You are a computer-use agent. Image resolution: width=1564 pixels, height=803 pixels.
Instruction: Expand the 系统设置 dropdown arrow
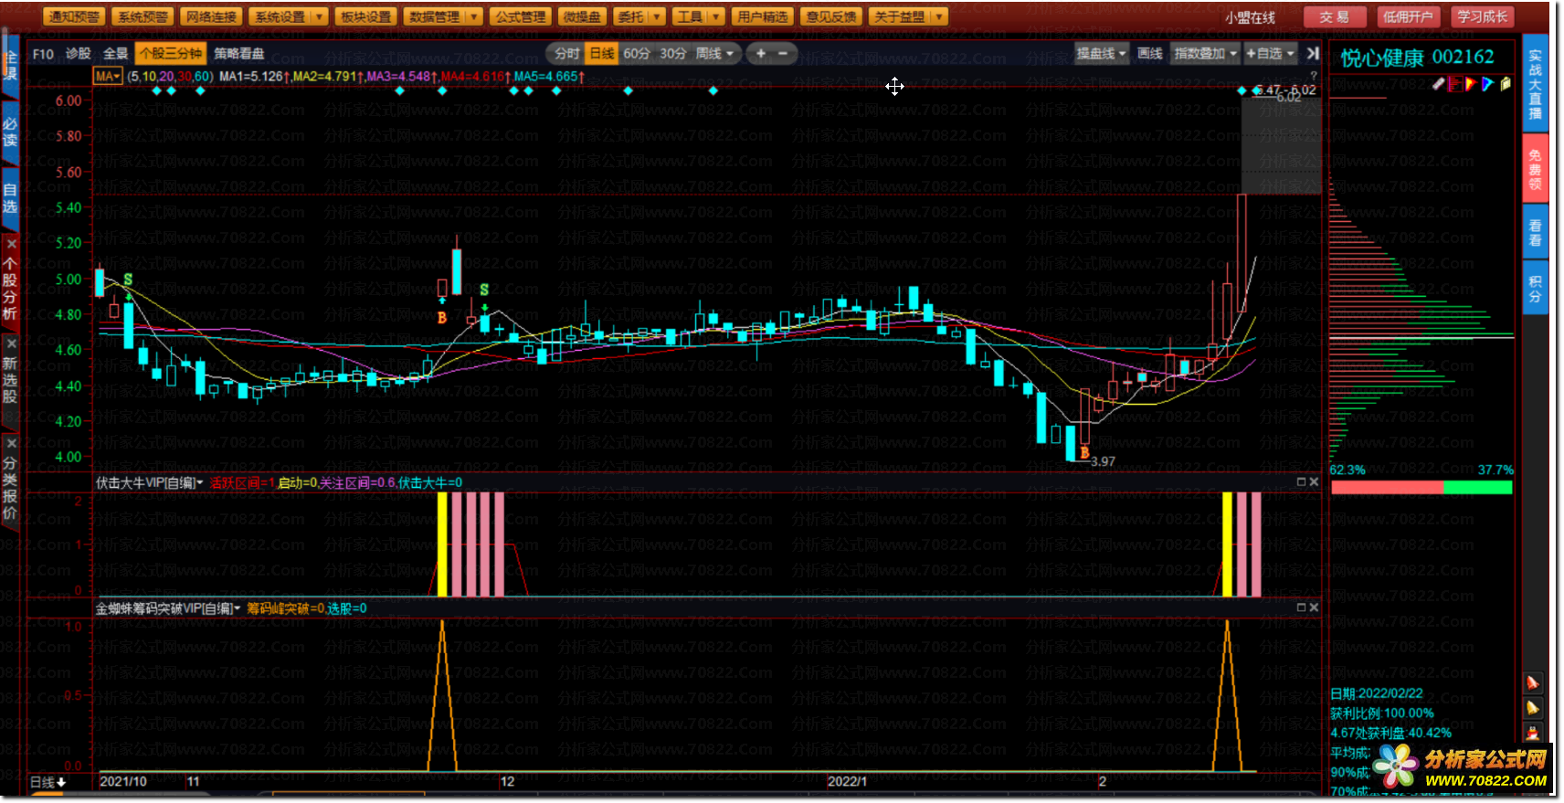click(319, 16)
